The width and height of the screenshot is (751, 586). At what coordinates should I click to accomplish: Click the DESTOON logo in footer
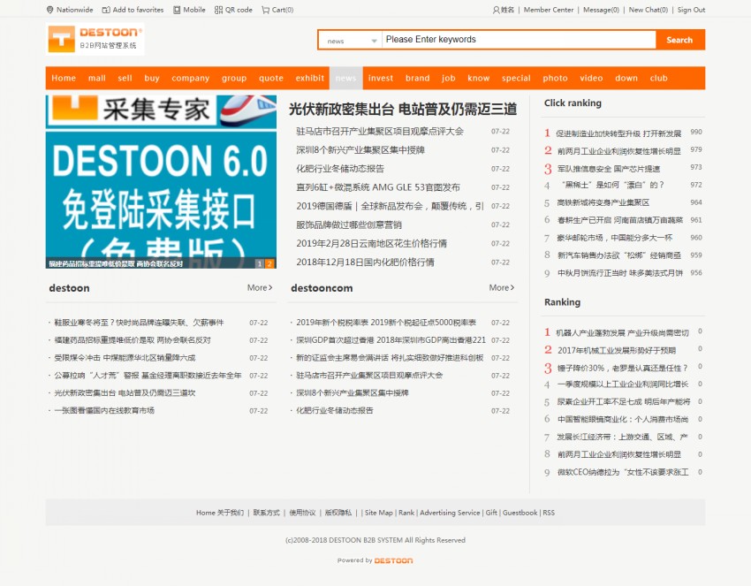click(393, 560)
